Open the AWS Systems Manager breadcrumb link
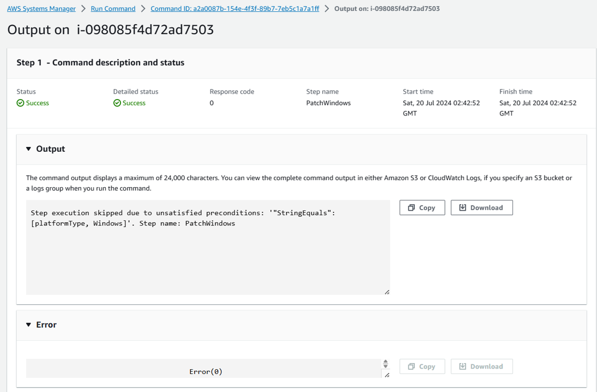Screen dimensions: 597x392 click(41, 9)
